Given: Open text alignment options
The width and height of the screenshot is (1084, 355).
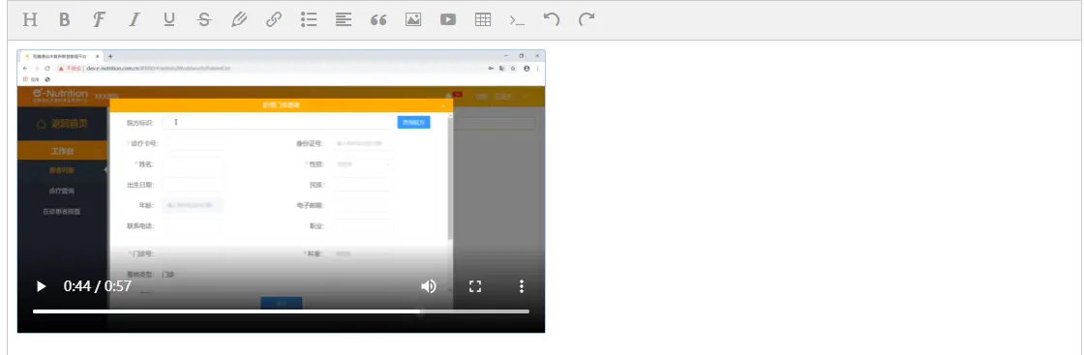Looking at the screenshot, I should (344, 19).
